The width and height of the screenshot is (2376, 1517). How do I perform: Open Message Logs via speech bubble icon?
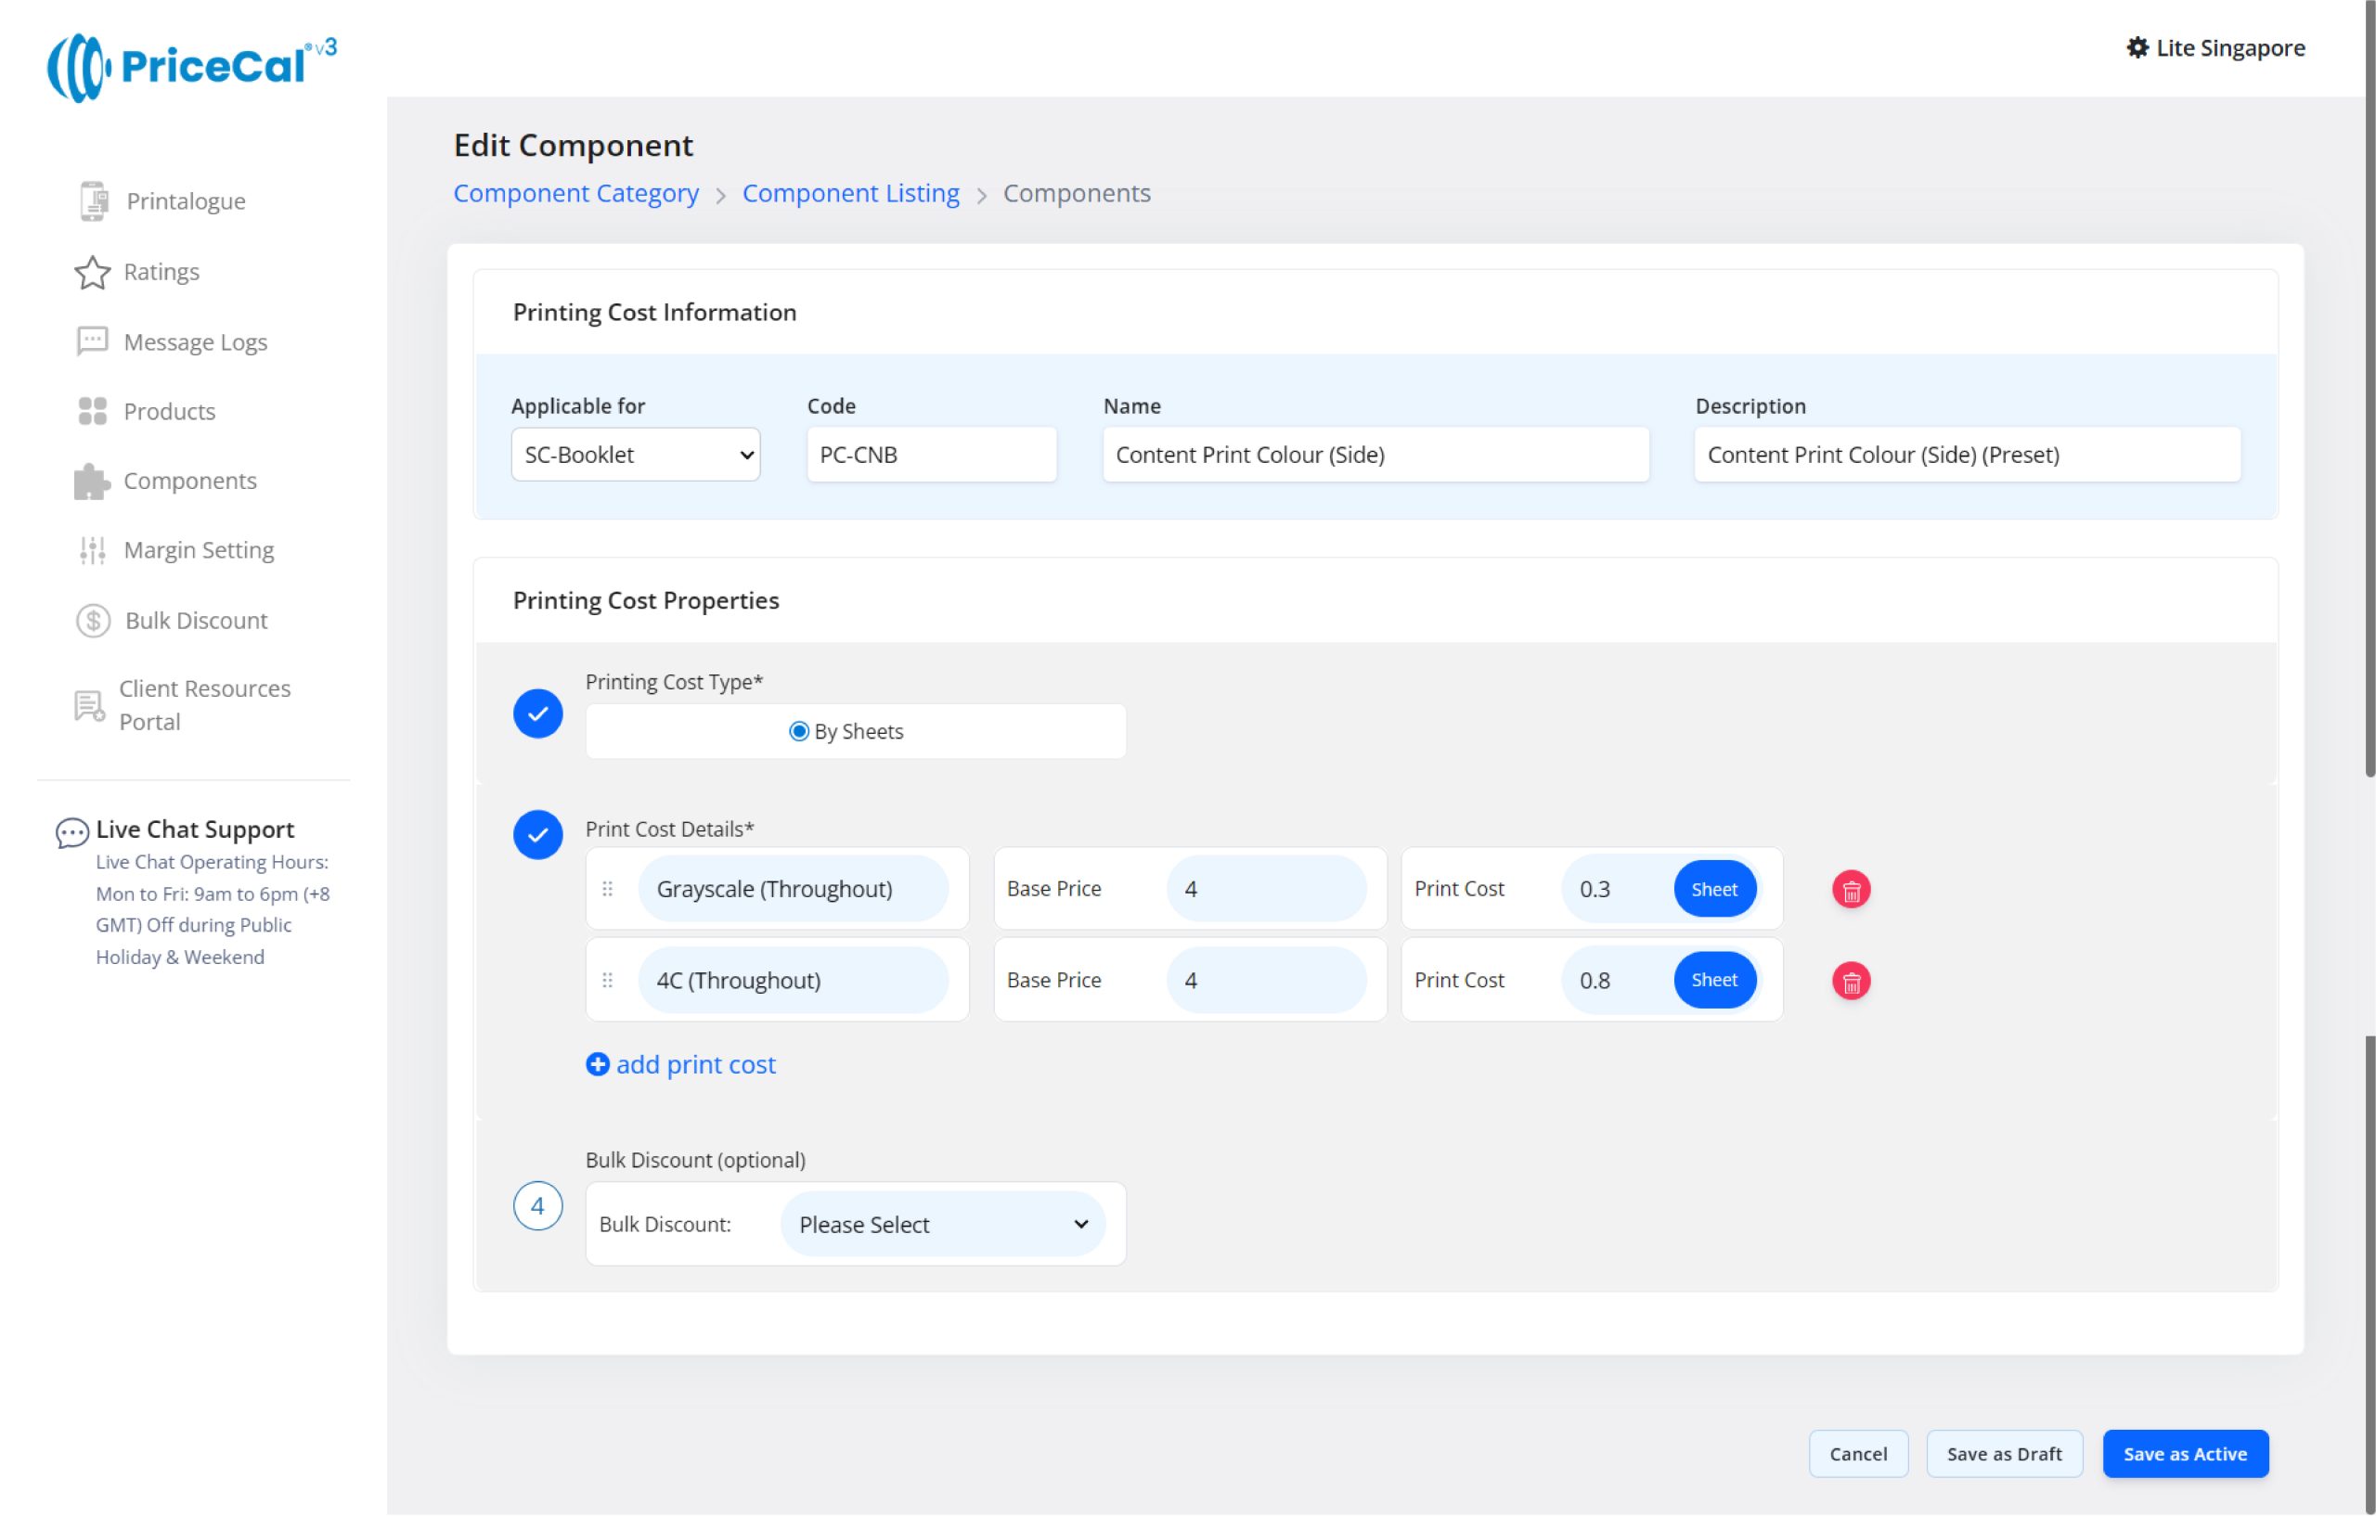(x=93, y=341)
